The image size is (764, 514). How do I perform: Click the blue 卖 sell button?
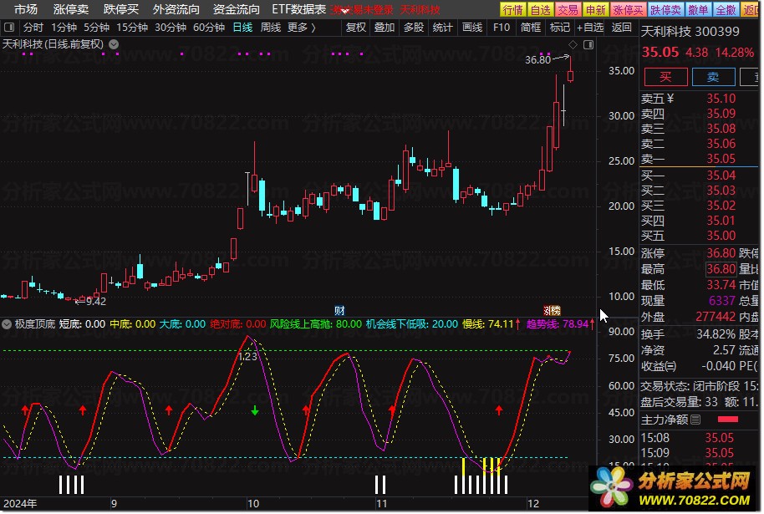click(x=713, y=77)
